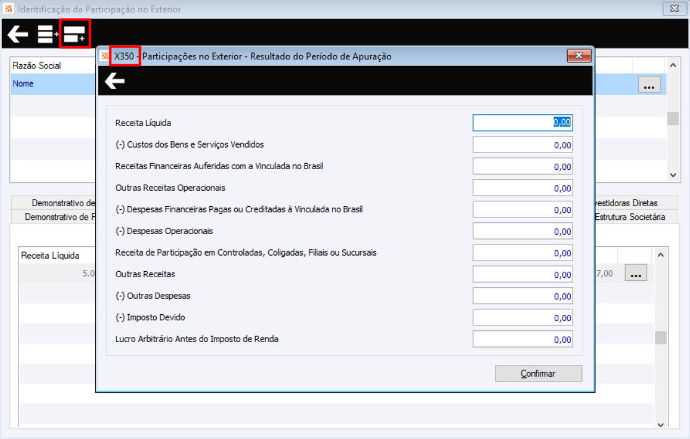Screen dimensions: 690x439
Task: Open the Estrutura Societária tab
Action: [x=636, y=217]
